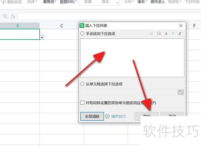Click the 查找录入 toolbar item
Screen dimensions: 201x146
coord(158,2)
